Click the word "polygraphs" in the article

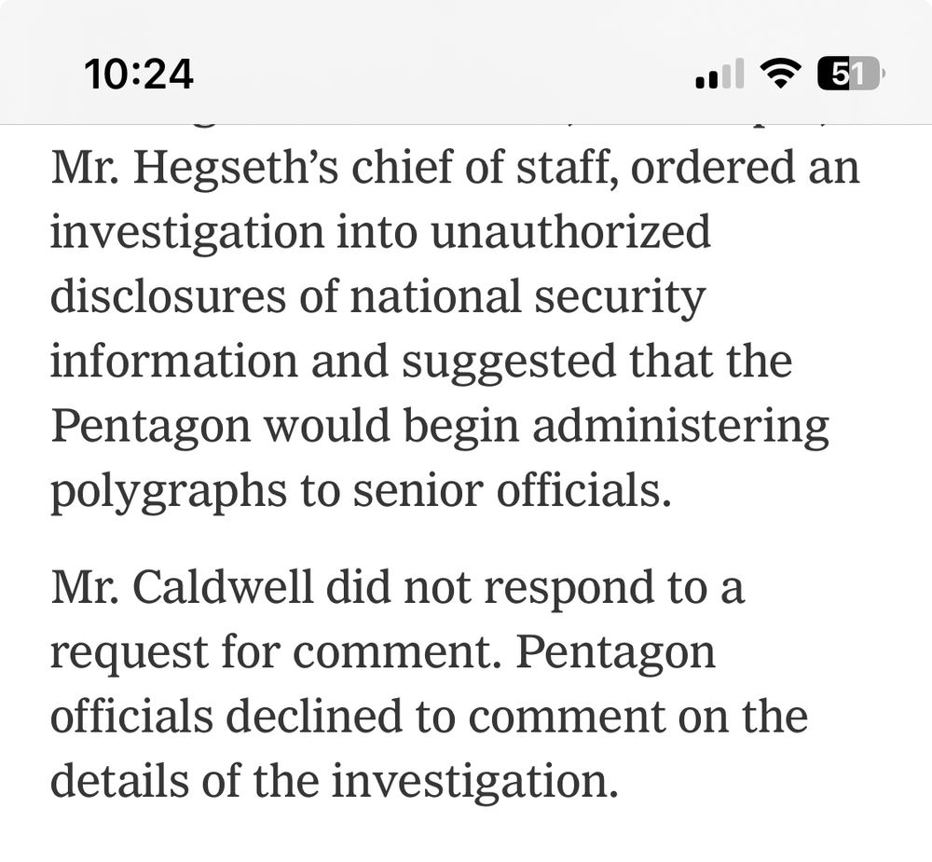coord(168,493)
